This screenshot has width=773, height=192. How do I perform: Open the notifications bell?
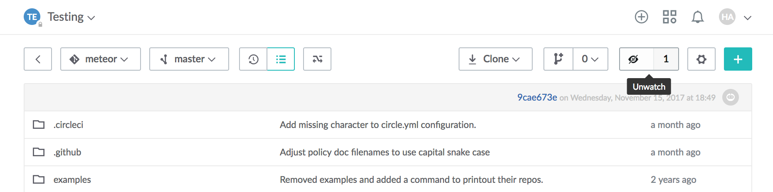[x=697, y=17]
